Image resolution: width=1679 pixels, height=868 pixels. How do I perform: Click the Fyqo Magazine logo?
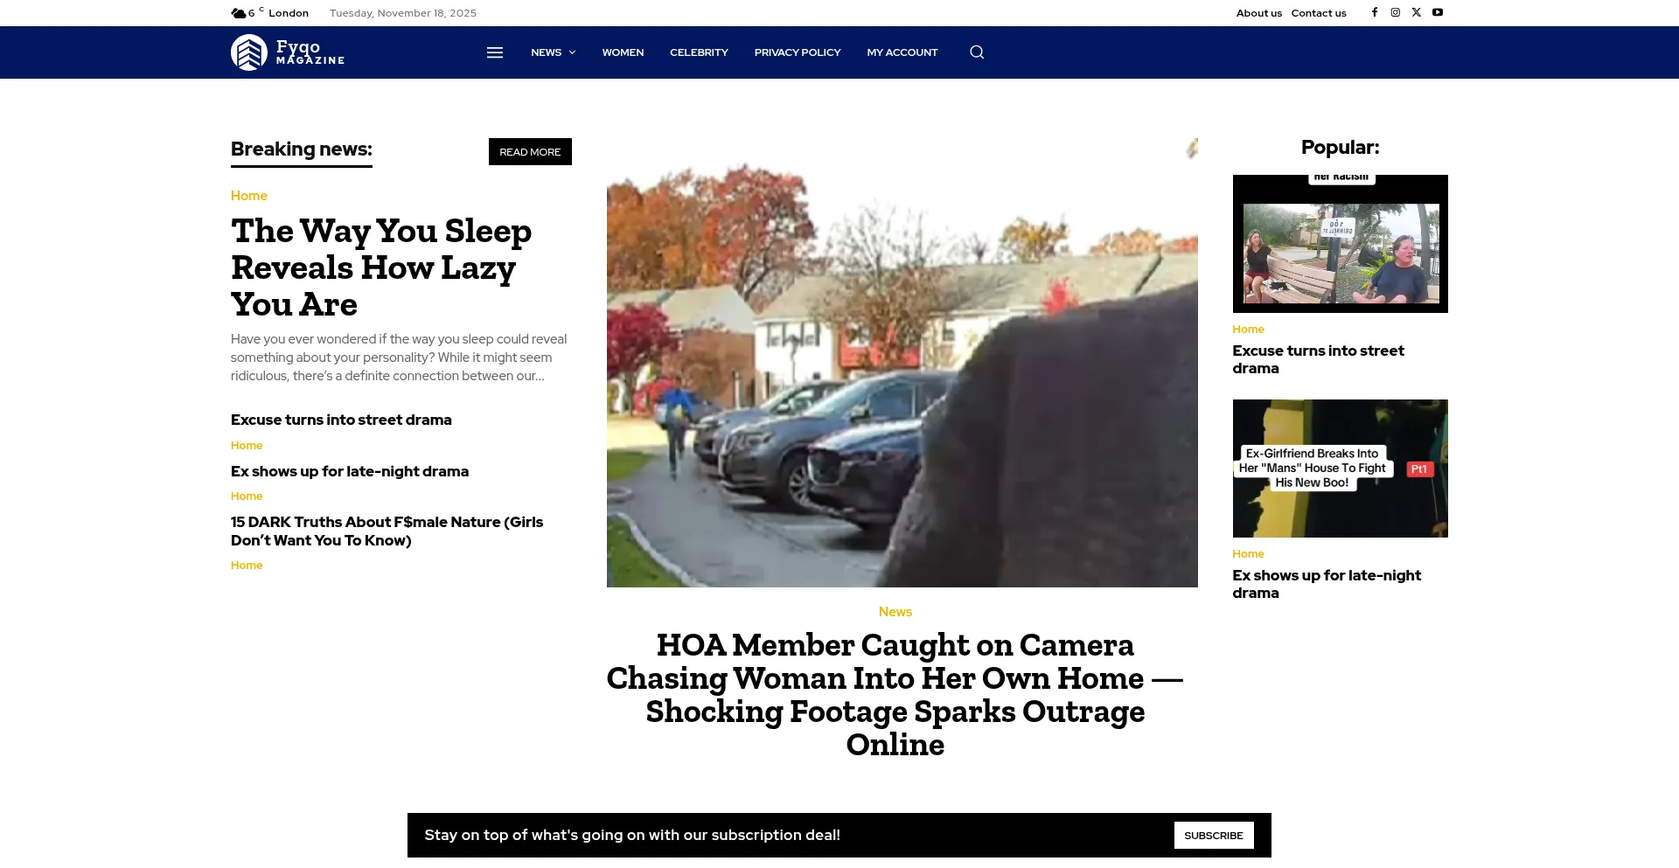(x=288, y=52)
